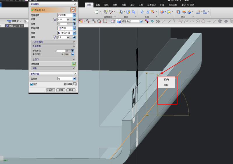
Task: Open the 匹配面 dropdown
Action: (x=66, y=79)
